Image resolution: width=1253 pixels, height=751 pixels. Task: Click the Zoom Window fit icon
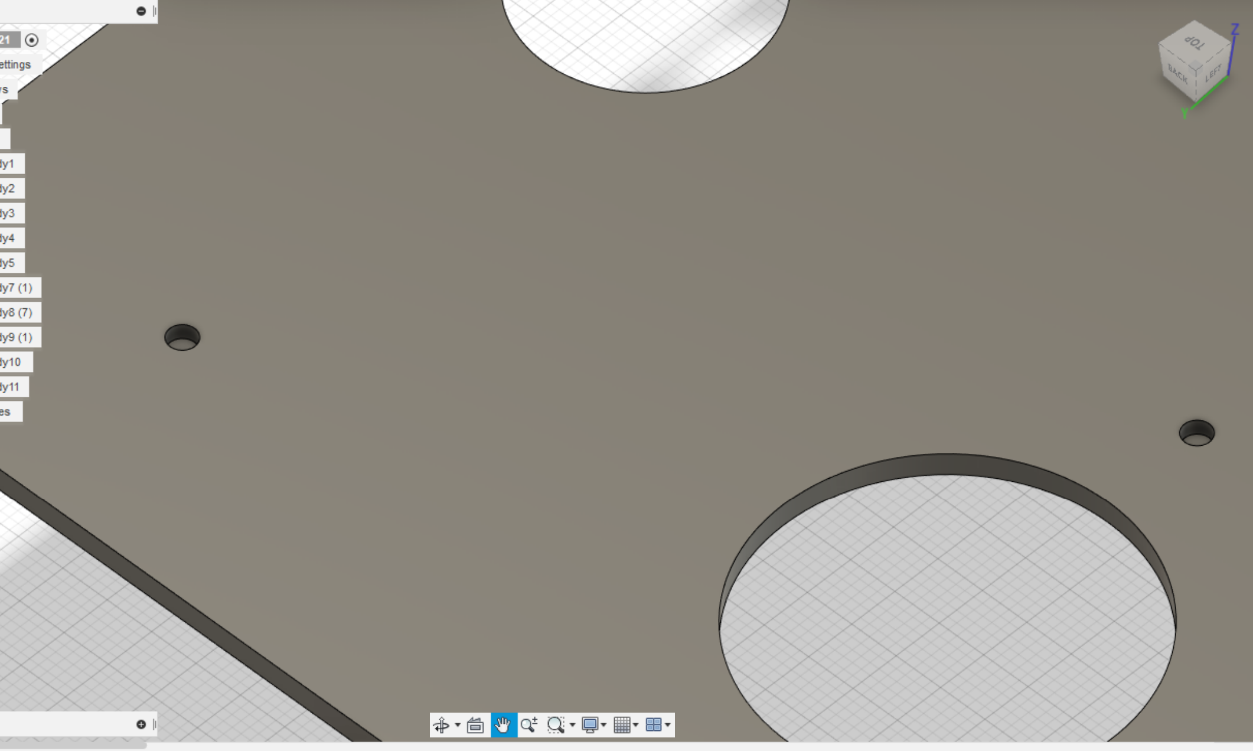pyautogui.click(x=556, y=724)
